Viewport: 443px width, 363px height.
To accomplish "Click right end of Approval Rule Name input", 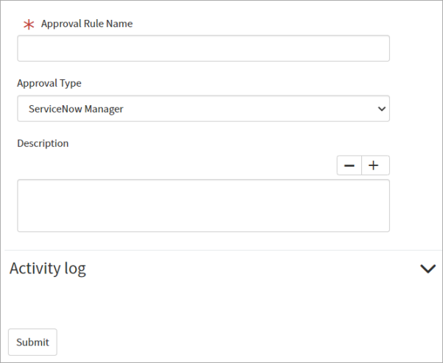I will click(x=378, y=48).
